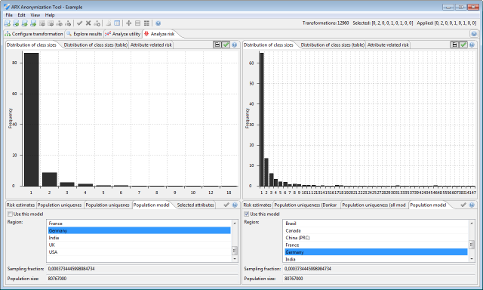The height and width of the screenshot is (290, 483).
Task: Click the Export hierarchy toolbar icon
Action: tap(68, 23)
